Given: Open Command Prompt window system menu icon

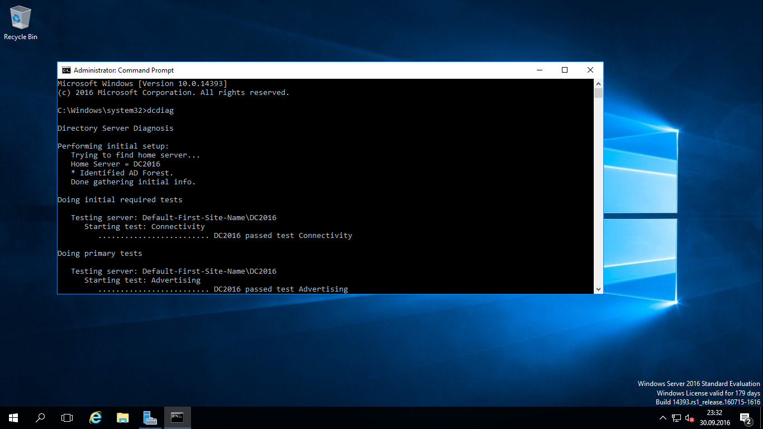Looking at the screenshot, I should point(66,70).
